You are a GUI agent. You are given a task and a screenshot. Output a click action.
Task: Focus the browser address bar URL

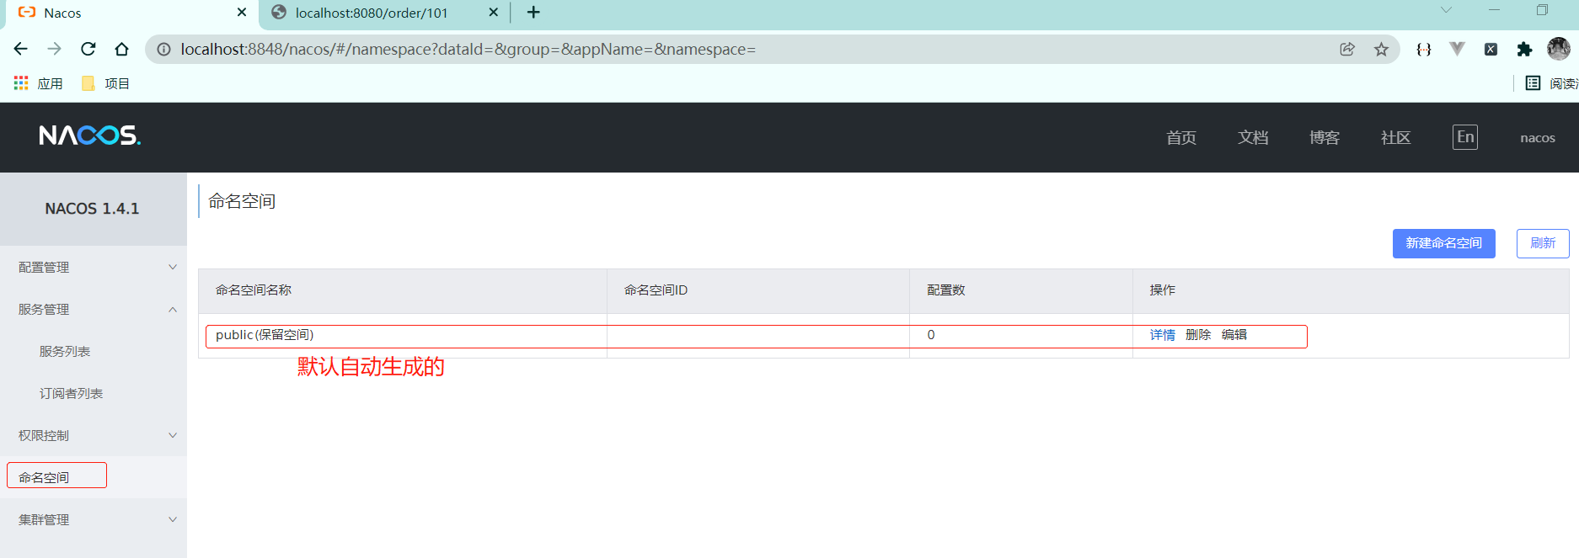click(x=468, y=50)
